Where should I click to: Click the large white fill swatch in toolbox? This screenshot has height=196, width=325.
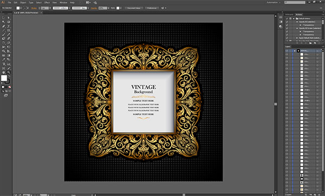4,79
